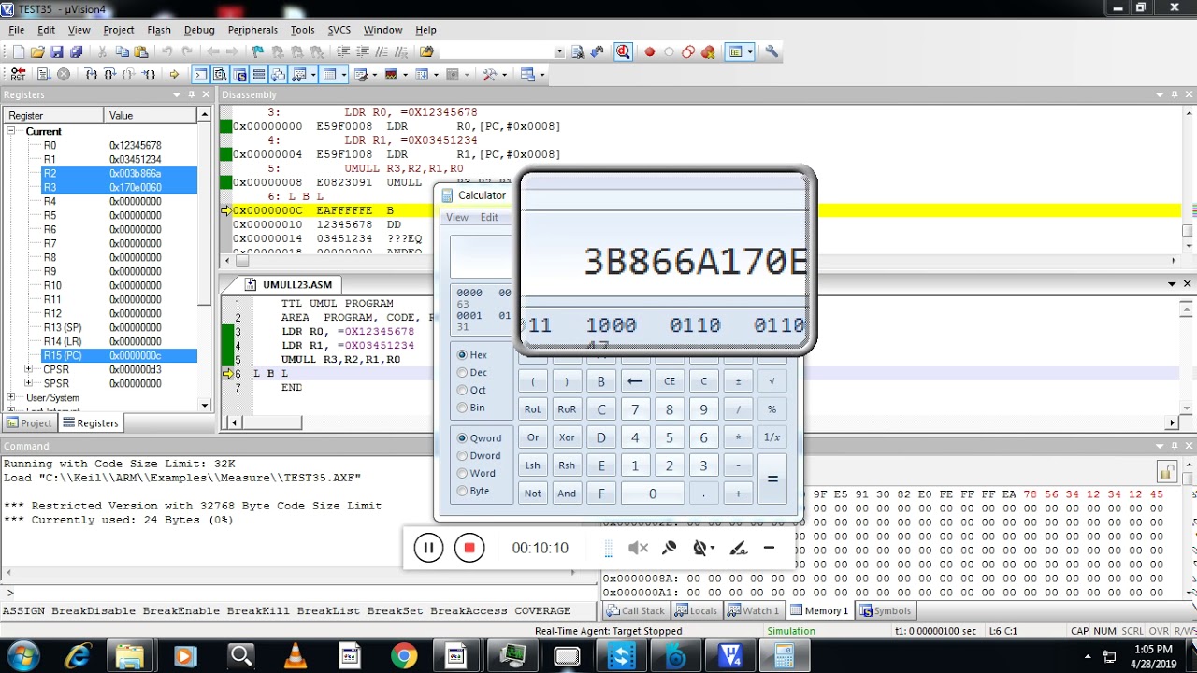1197x673 pixels.
Task: Click the equals button in Calculator
Action: click(x=772, y=479)
